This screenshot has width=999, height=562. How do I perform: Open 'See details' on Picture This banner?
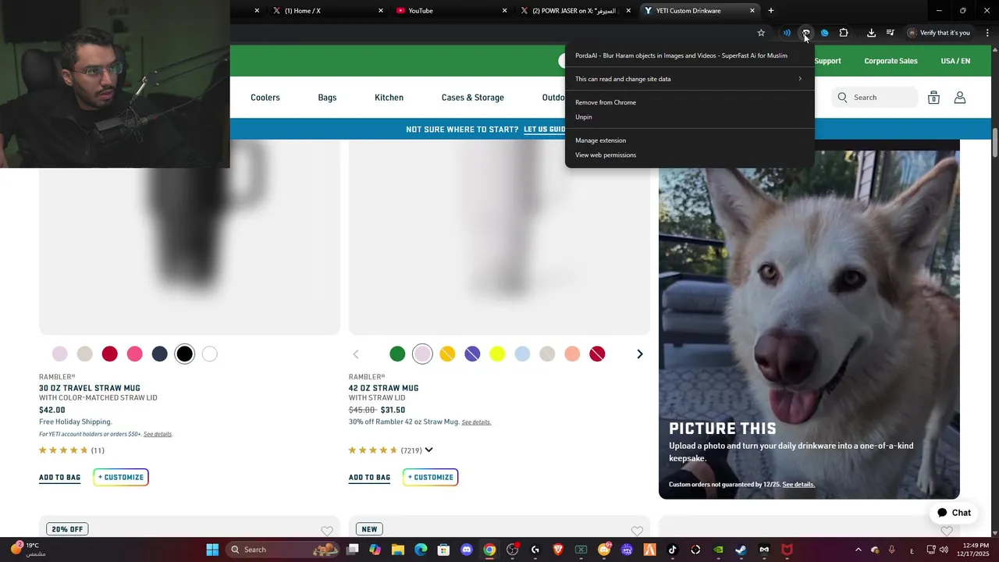click(798, 485)
